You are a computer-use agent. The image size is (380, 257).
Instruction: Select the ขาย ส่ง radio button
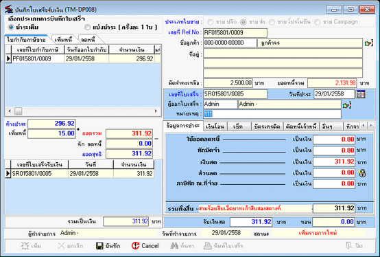(x=243, y=22)
